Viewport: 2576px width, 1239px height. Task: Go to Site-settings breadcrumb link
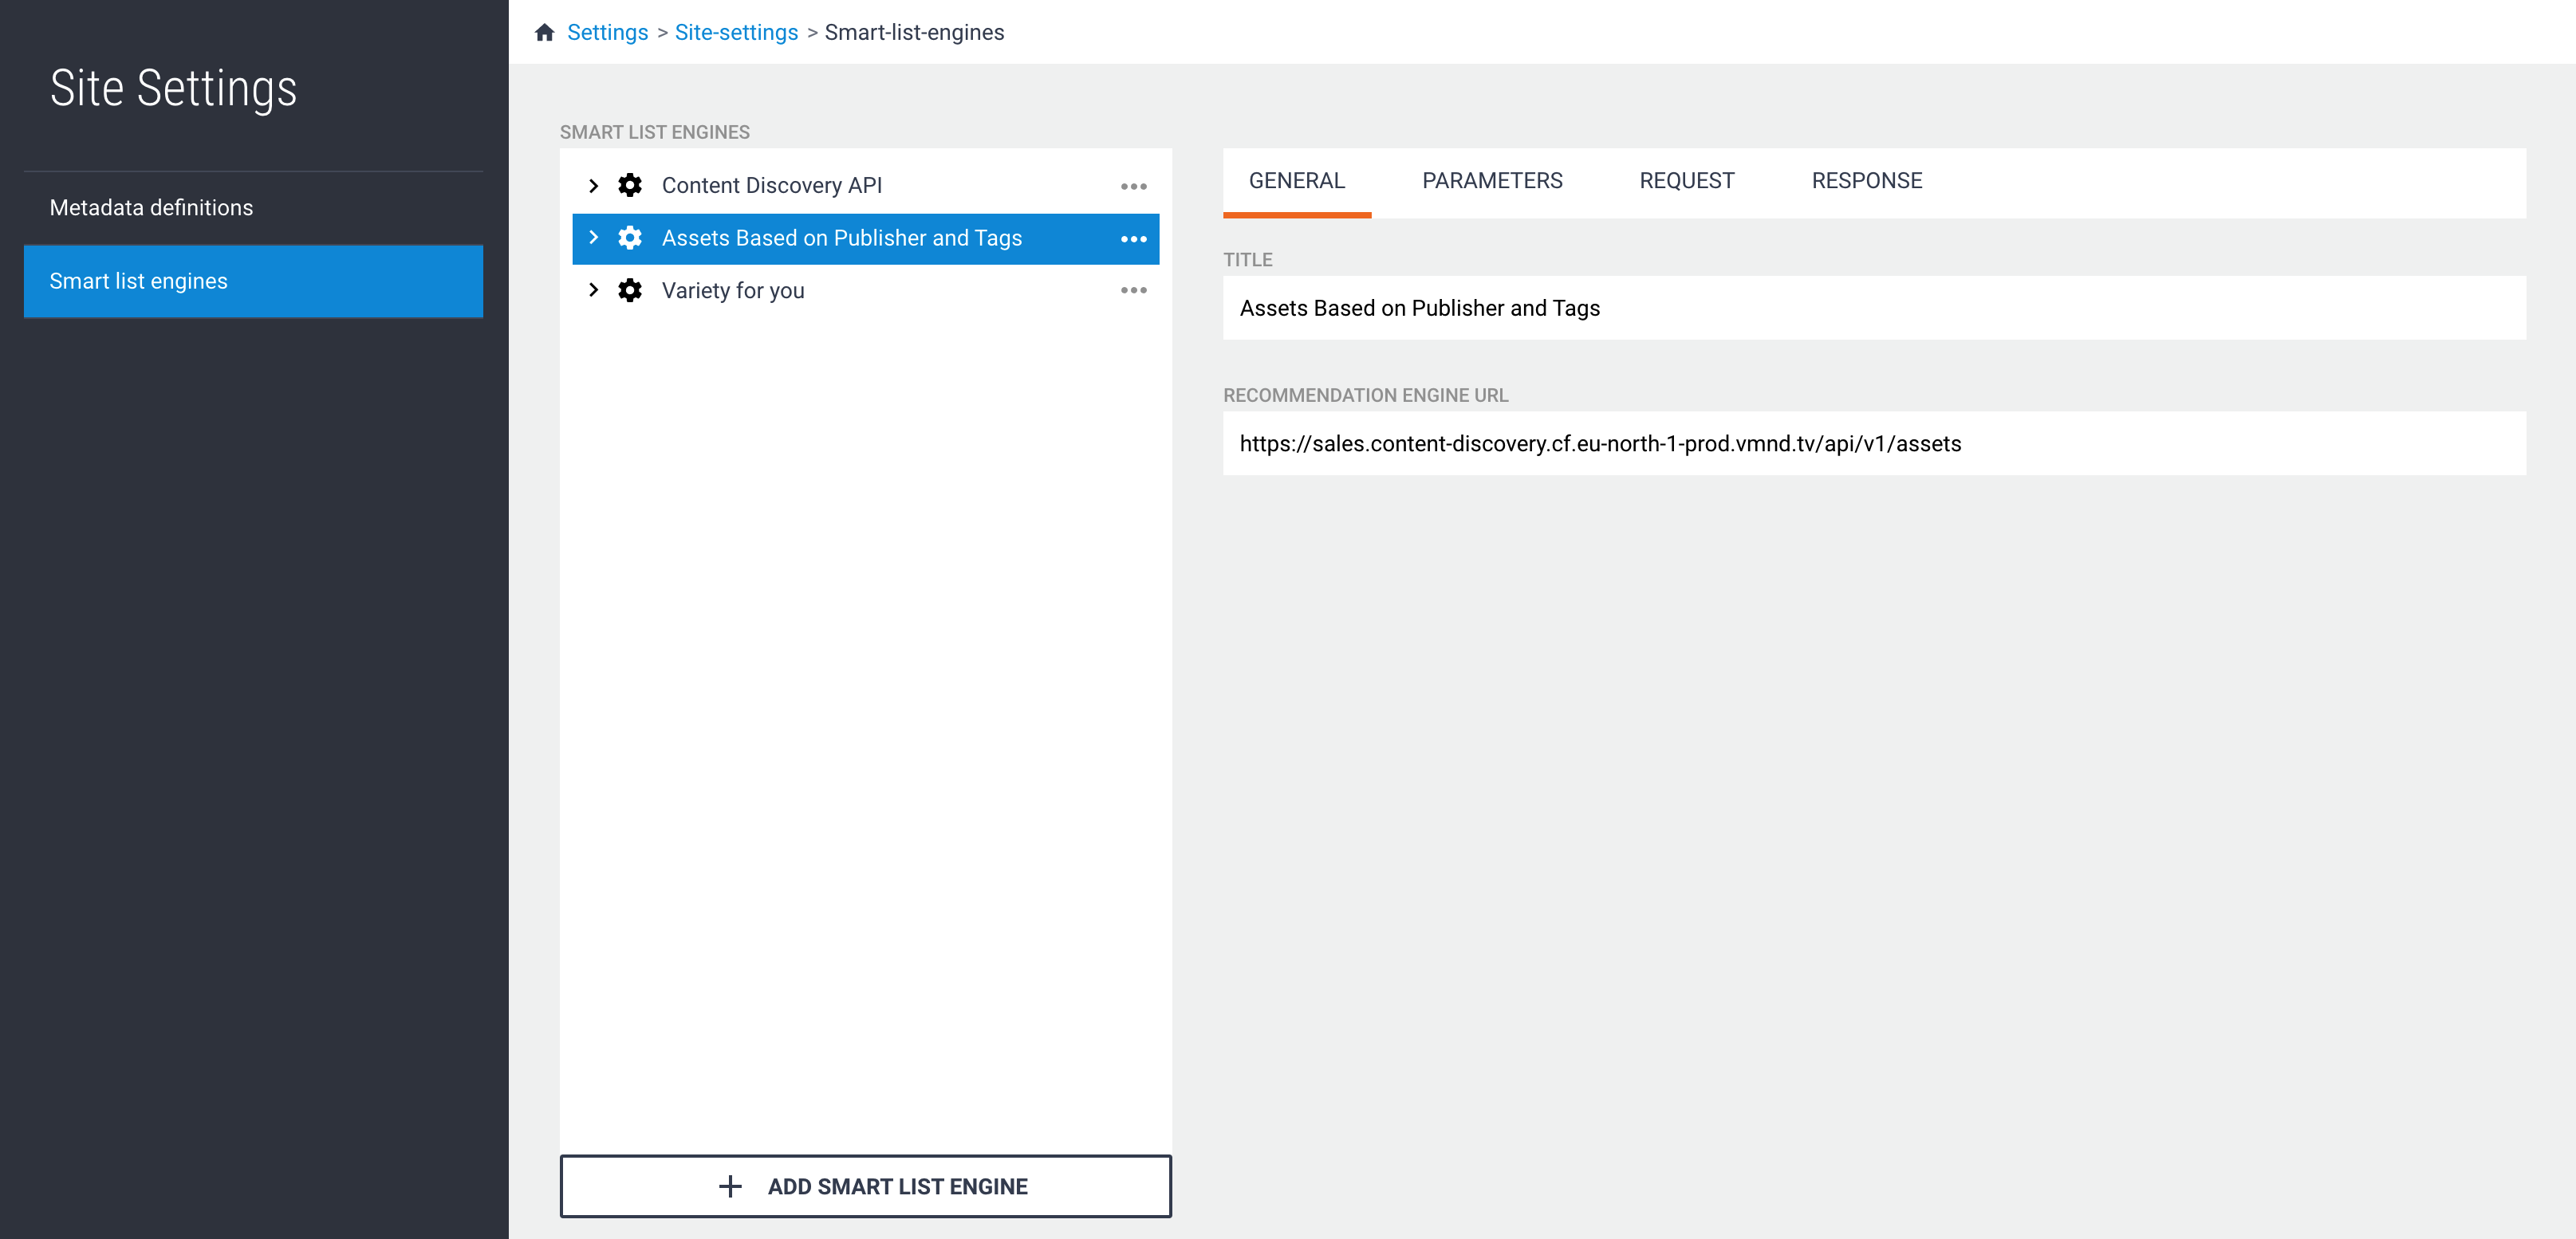pos(736,32)
